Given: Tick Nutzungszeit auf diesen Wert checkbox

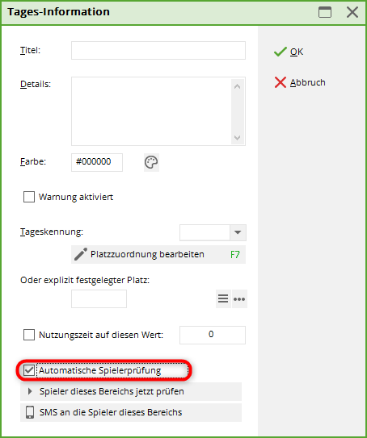Looking at the screenshot, I should pos(29,335).
